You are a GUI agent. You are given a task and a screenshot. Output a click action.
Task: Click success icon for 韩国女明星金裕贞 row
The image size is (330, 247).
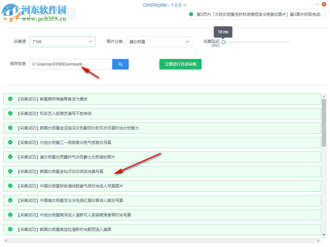pyautogui.click(x=10, y=171)
